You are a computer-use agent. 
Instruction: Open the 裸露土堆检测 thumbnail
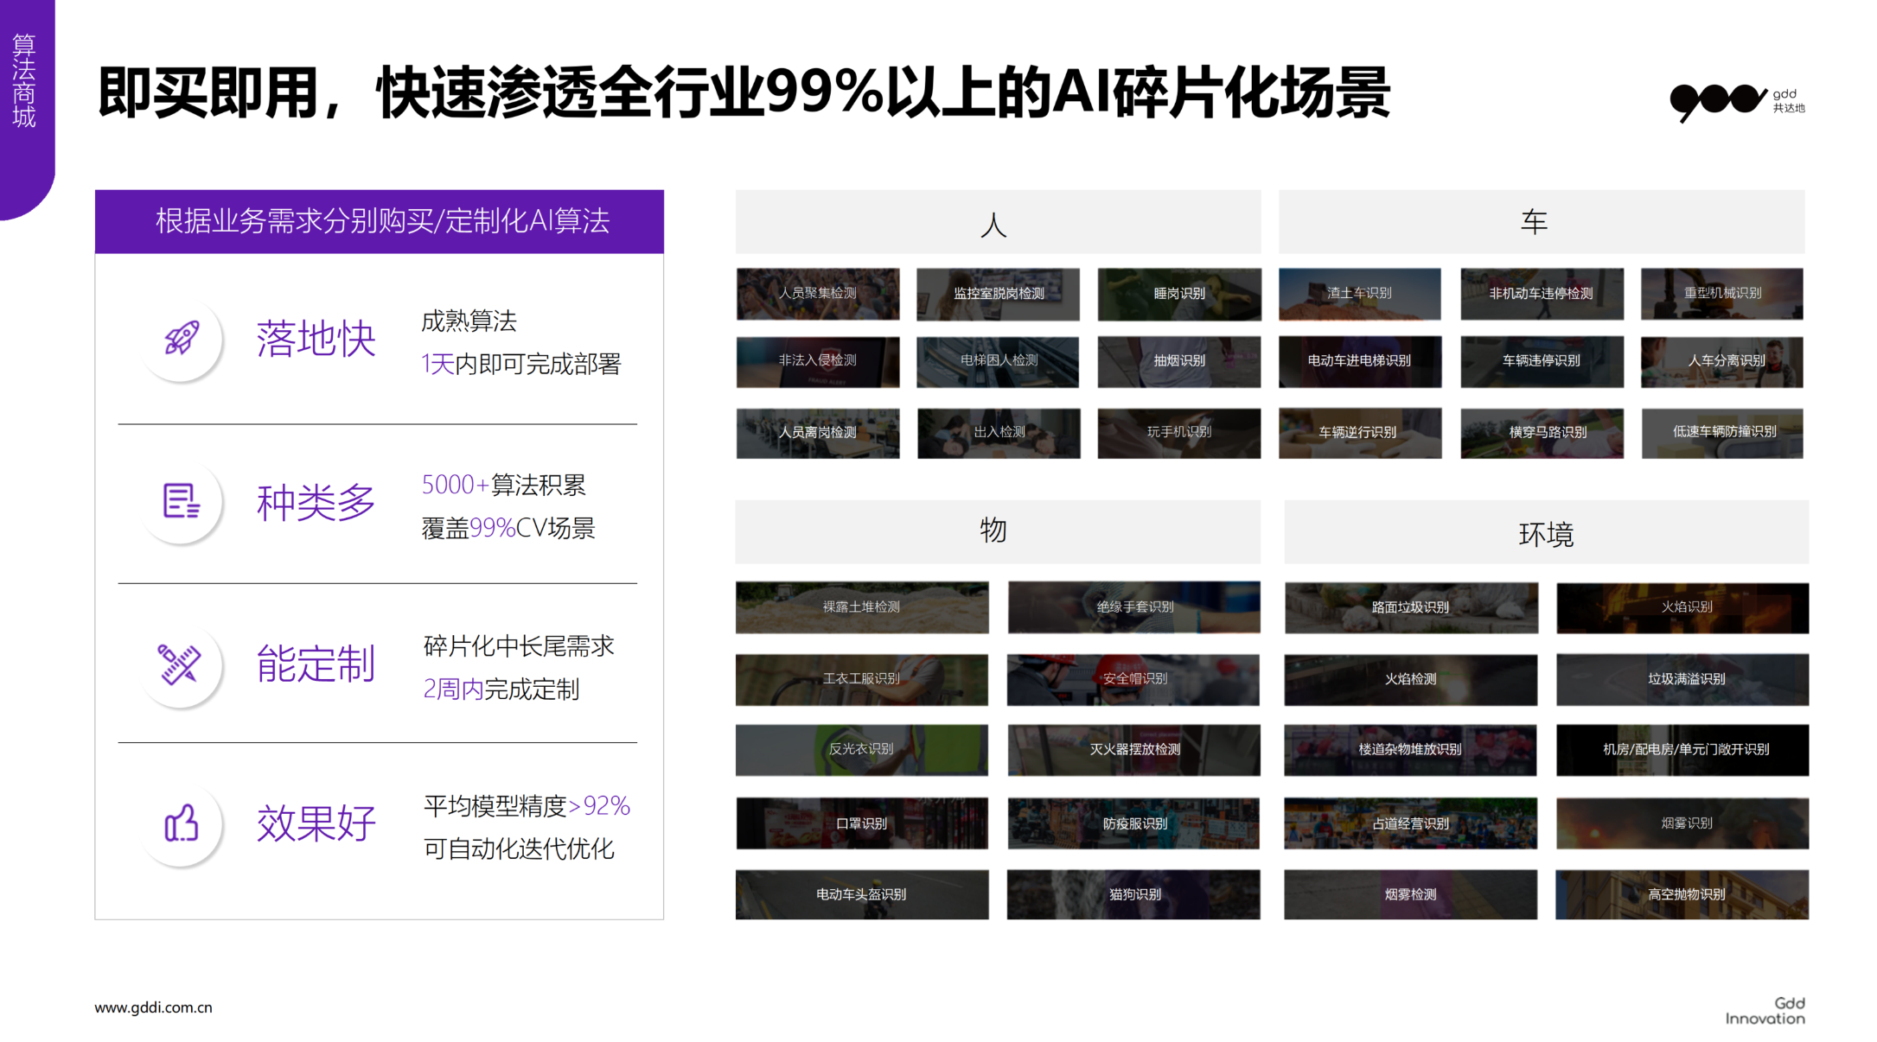coord(862,607)
